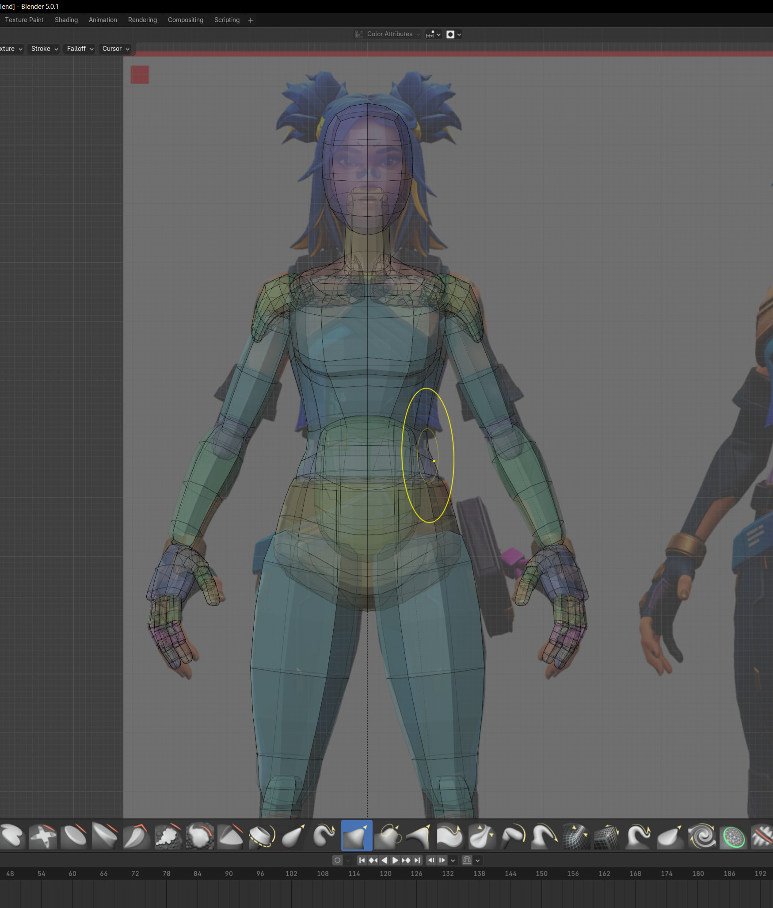This screenshot has height=908, width=773.
Task: Click the add workspace plus icon
Action: 251,20
